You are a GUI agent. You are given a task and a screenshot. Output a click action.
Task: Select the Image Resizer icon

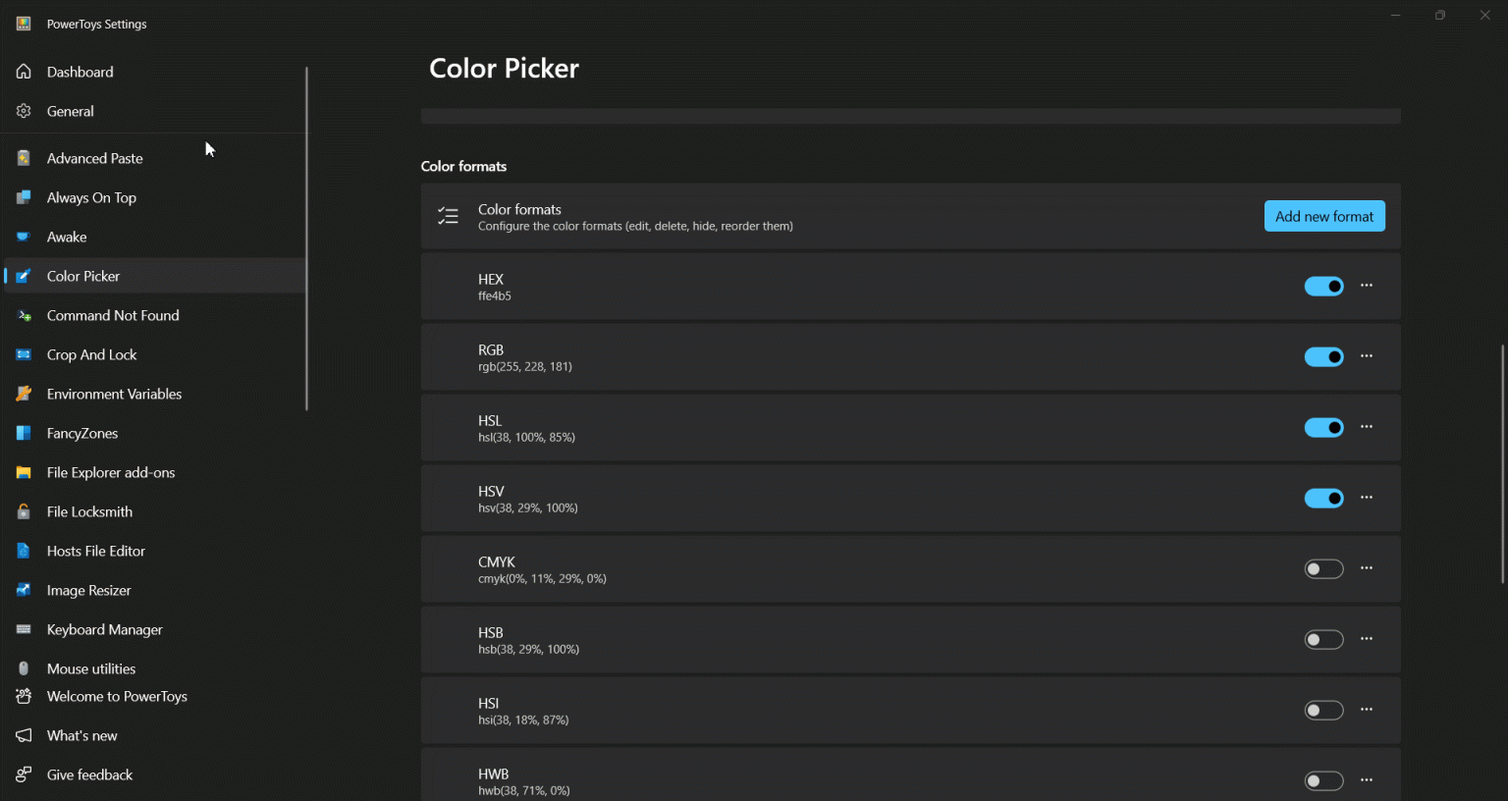point(23,590)
